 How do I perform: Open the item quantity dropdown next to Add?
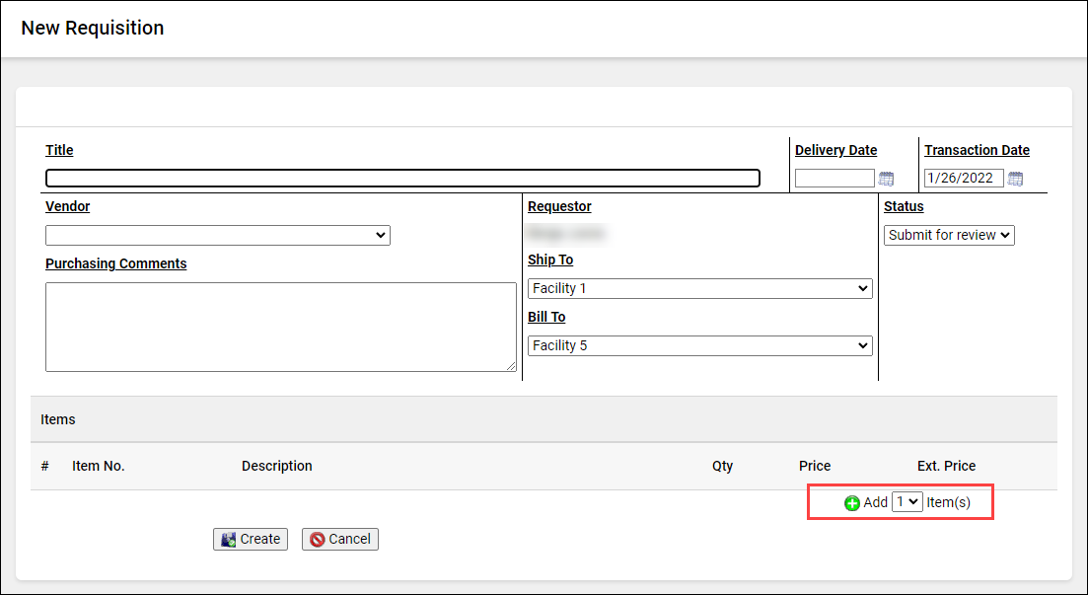coord(907,501)
